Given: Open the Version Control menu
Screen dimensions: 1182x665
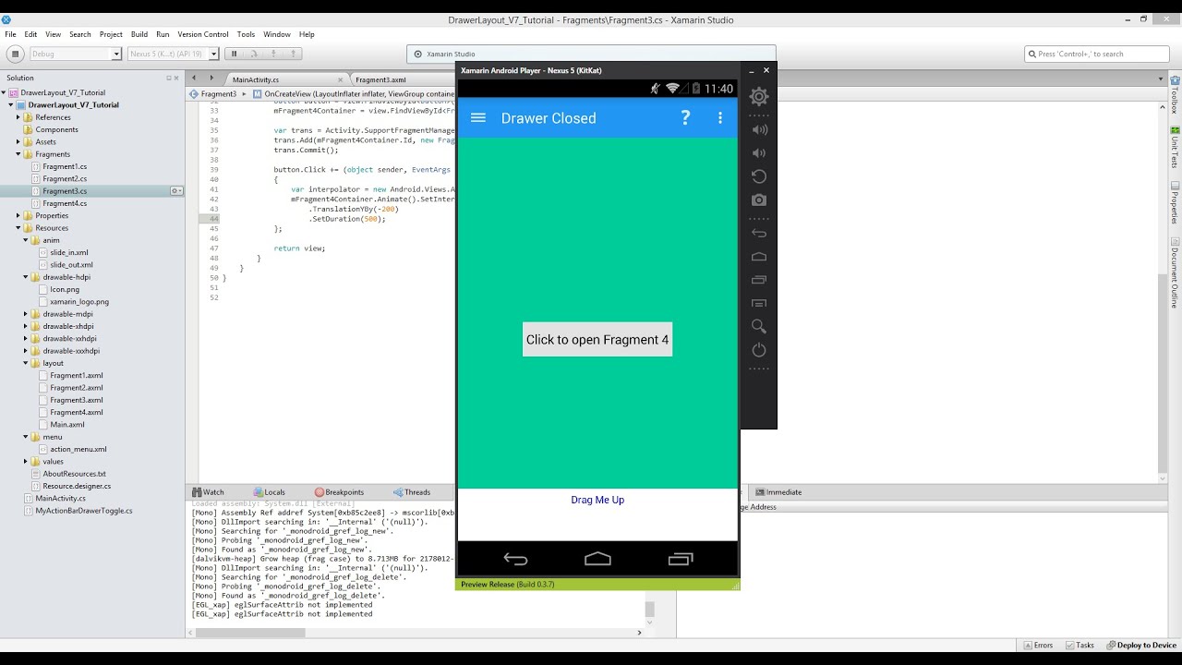Looking at the screenshot, I should point(203,34).
